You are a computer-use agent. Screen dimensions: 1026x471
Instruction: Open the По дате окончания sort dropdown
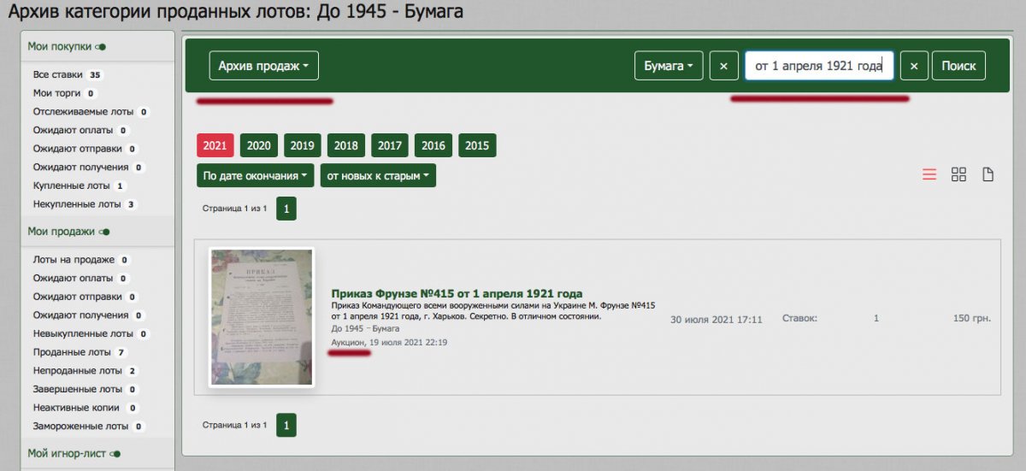[x=256, y=176]
